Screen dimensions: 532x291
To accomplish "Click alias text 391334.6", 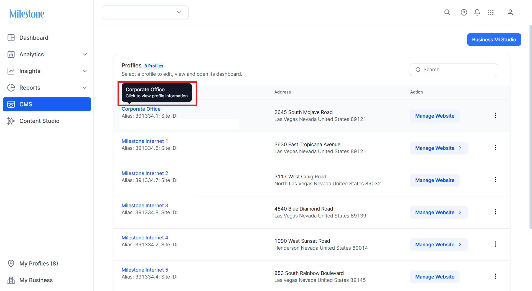I will 147,148.
